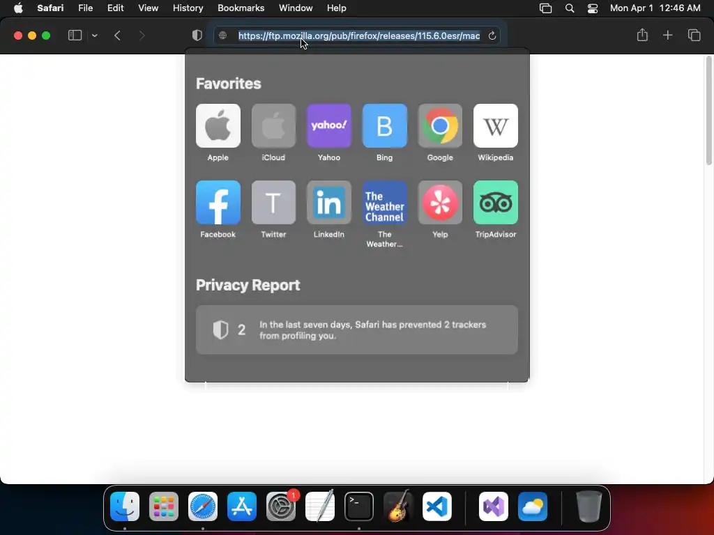Open Visual Studio Code from the Dock
Image resolution: width=714 pixels, height=535 pixels.
click(x=436, y=506)
